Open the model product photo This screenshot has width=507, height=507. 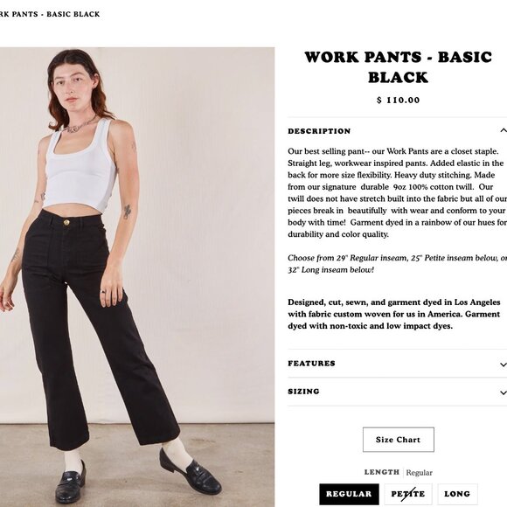click(x=137, y=277)
